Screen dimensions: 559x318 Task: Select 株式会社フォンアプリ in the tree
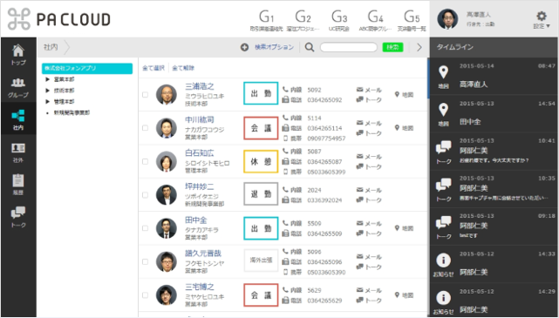pyautogui.click(x=87, y=68)
